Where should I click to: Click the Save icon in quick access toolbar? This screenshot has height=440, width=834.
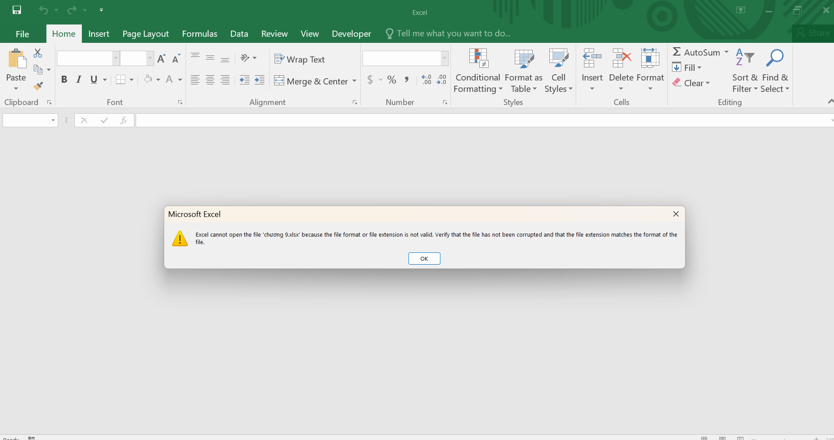click(x=17, y=10)
